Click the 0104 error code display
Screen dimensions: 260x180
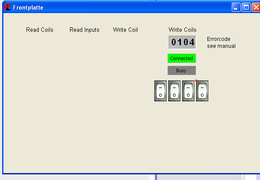point(183,42)
